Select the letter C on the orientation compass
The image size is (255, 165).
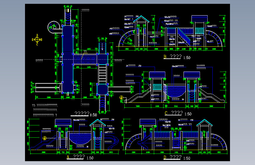(x=37, y=44)
